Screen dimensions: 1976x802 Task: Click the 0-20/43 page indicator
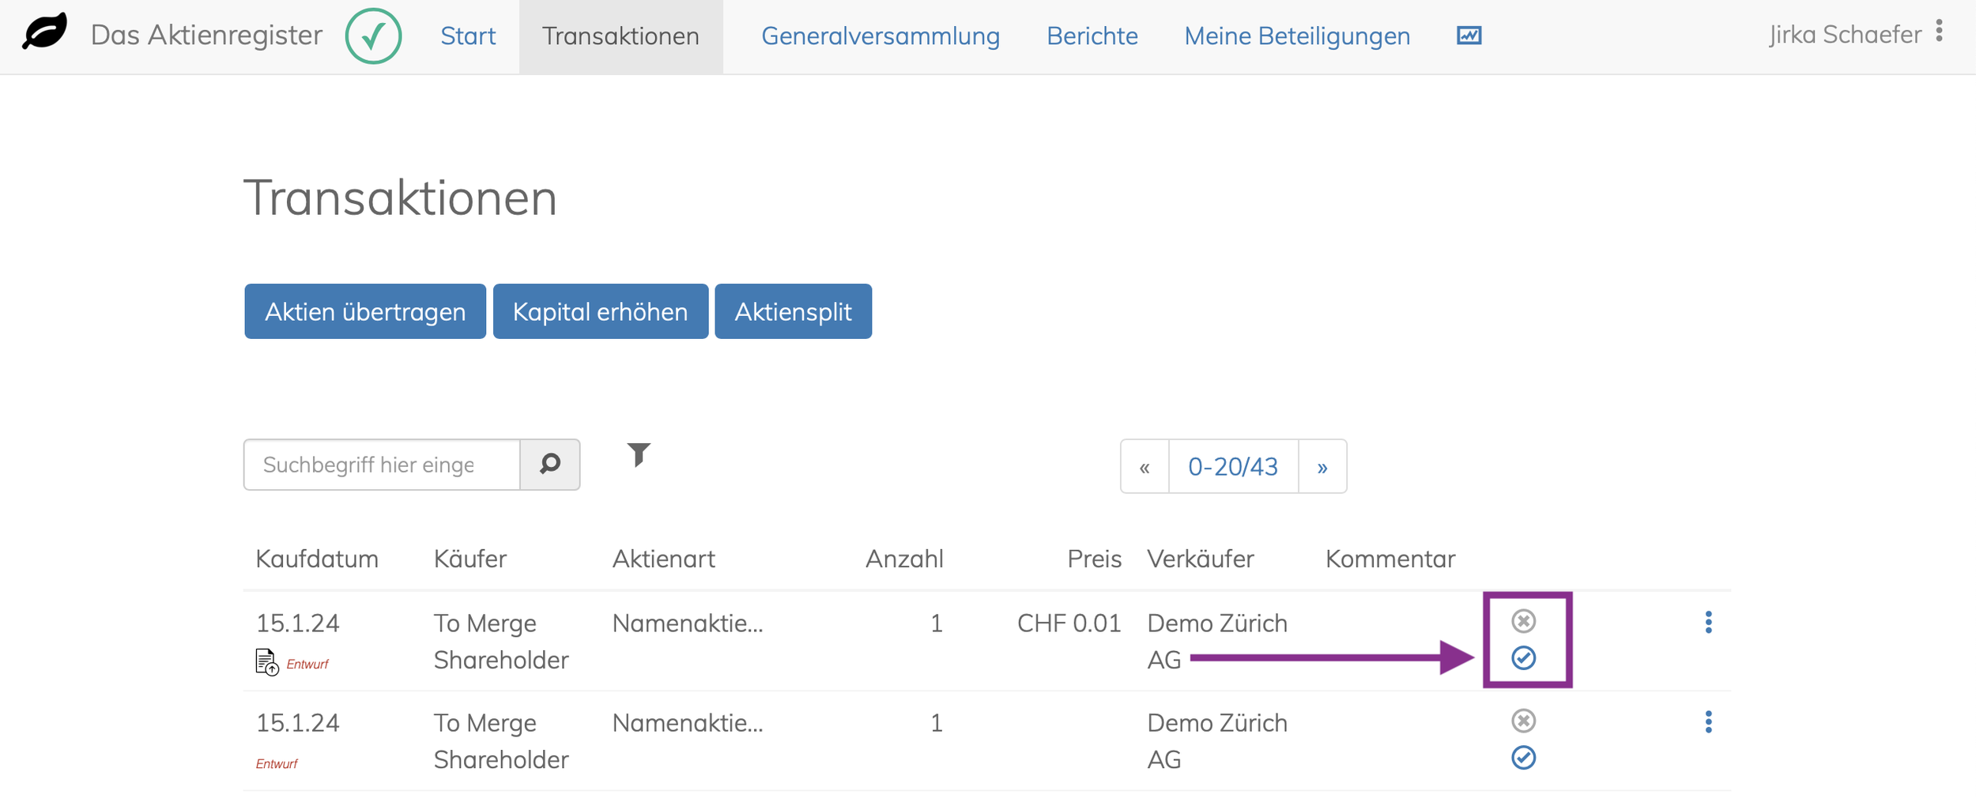pos(1233,467)
